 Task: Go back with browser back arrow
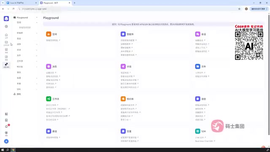3,9
